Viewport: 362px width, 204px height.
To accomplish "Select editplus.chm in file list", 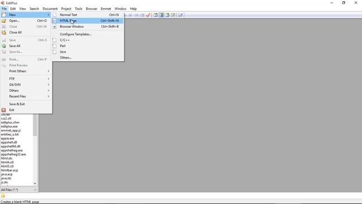I will click(x=10, y=122).
